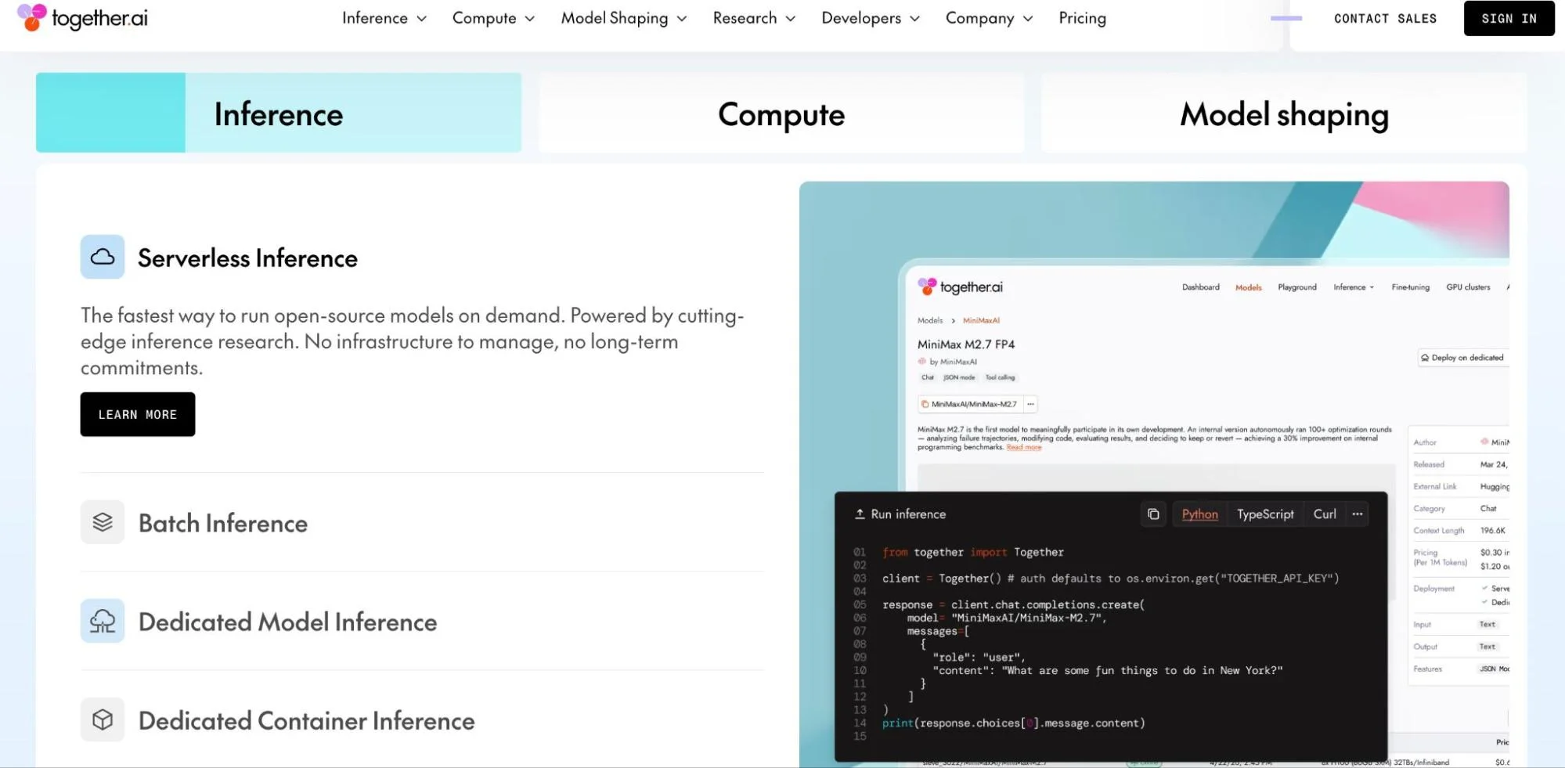The width and height of the screenshot is (1565, 768).
Task: Click the cloud icon beside Serverless Inference
Action: click(x=103, y=257)
